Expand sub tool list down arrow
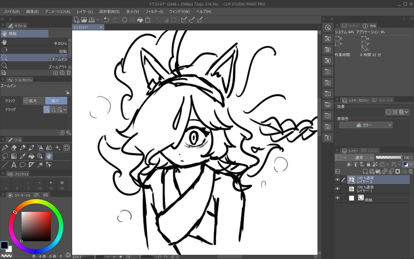Screen dimensions: 414x259 70,67
